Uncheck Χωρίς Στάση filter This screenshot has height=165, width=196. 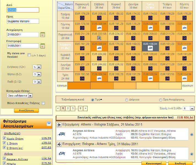pyautogui.click(x=4, y=138)
